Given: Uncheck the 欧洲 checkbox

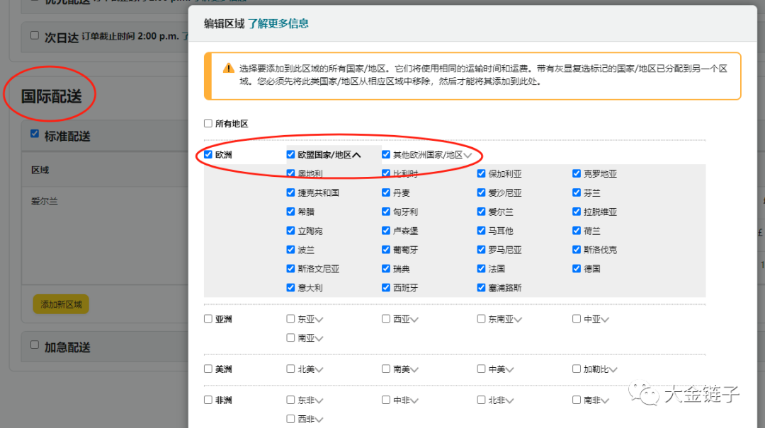Looking at the screenshot, I should [x=208, y=154].
